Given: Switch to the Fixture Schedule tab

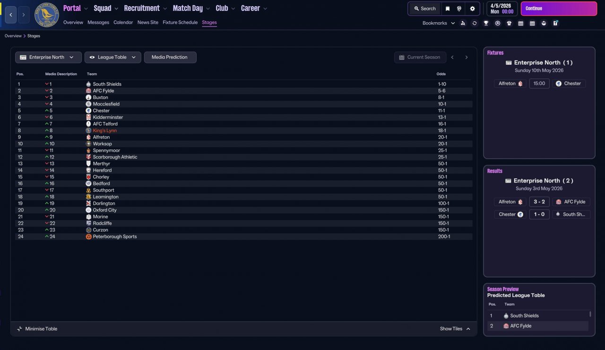Looking at the screenshot, I should click(180, 22).
